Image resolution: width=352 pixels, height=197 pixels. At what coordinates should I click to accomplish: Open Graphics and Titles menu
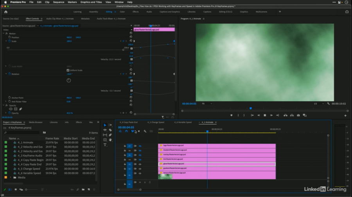coord(91,2)
